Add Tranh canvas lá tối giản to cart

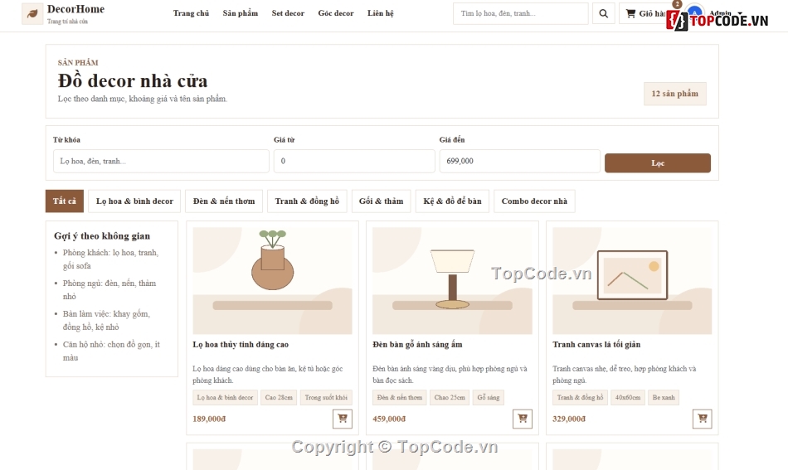tap(702, 419)
